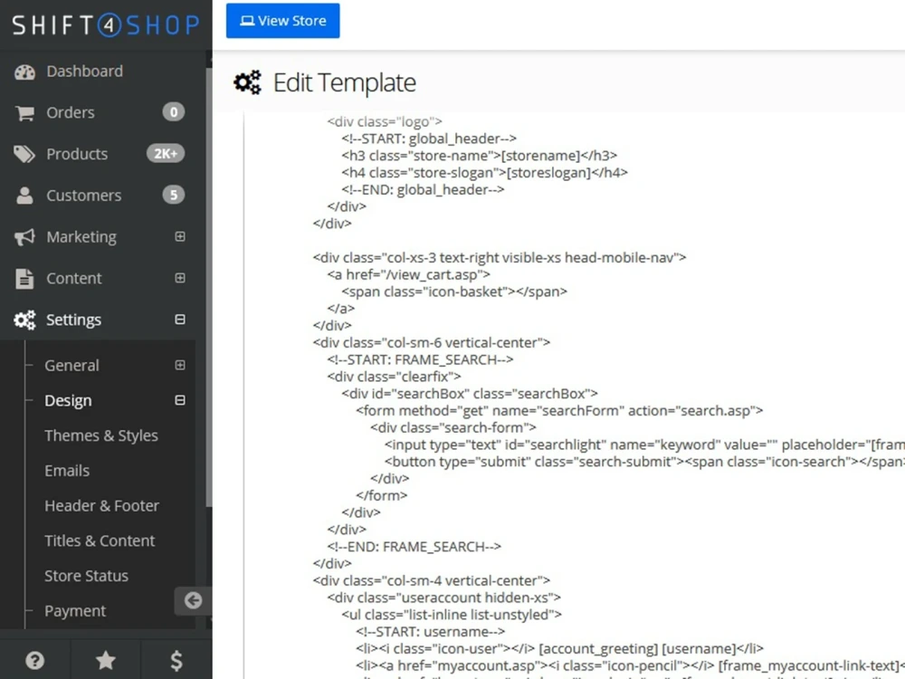Go to Themes & Styles

pyautogui.click(x=101, y=435)
